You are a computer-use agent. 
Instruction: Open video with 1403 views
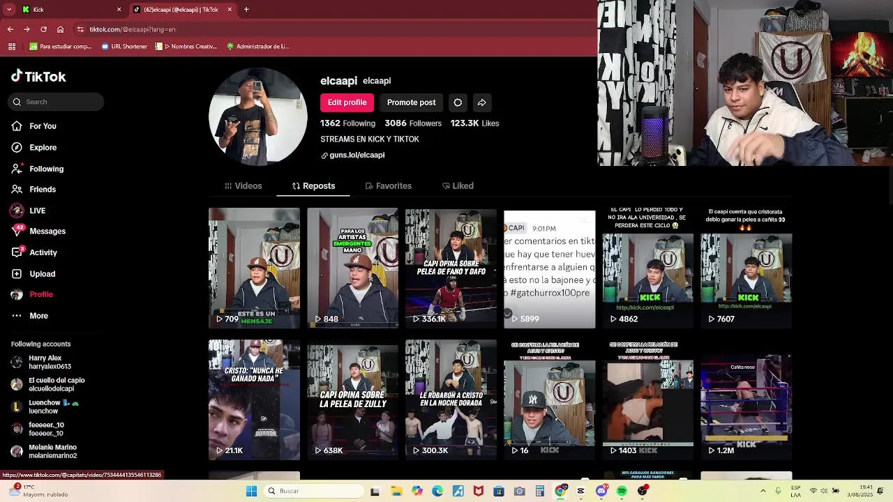tap(648, 400)
